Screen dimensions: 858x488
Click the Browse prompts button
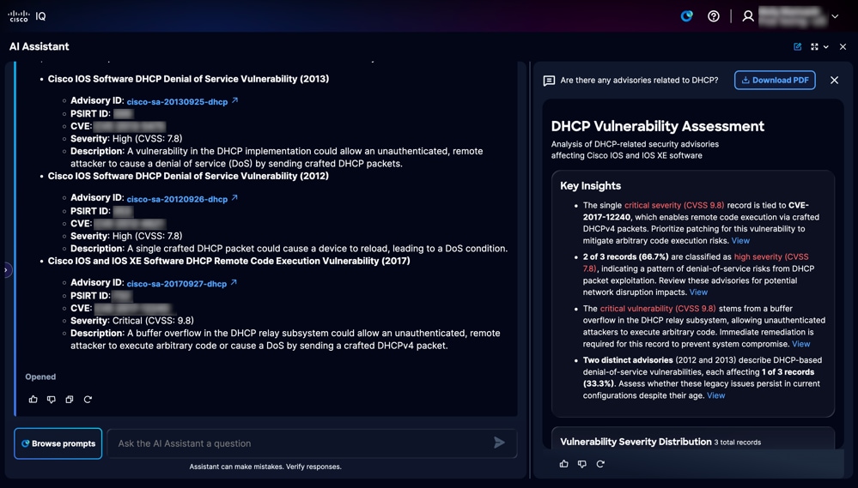click(x=58, y=443)
